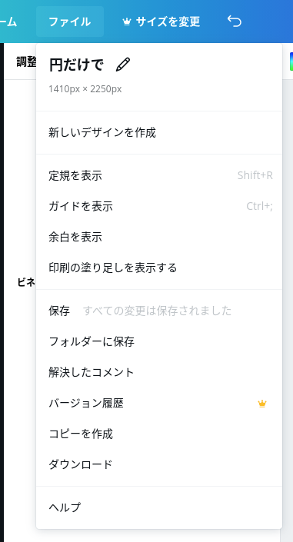The width and height of the screenshot is (293, 542).
Task: Click the crown icon beside サイズを変更
Action: pyautogui.click(x=127, y=22)
